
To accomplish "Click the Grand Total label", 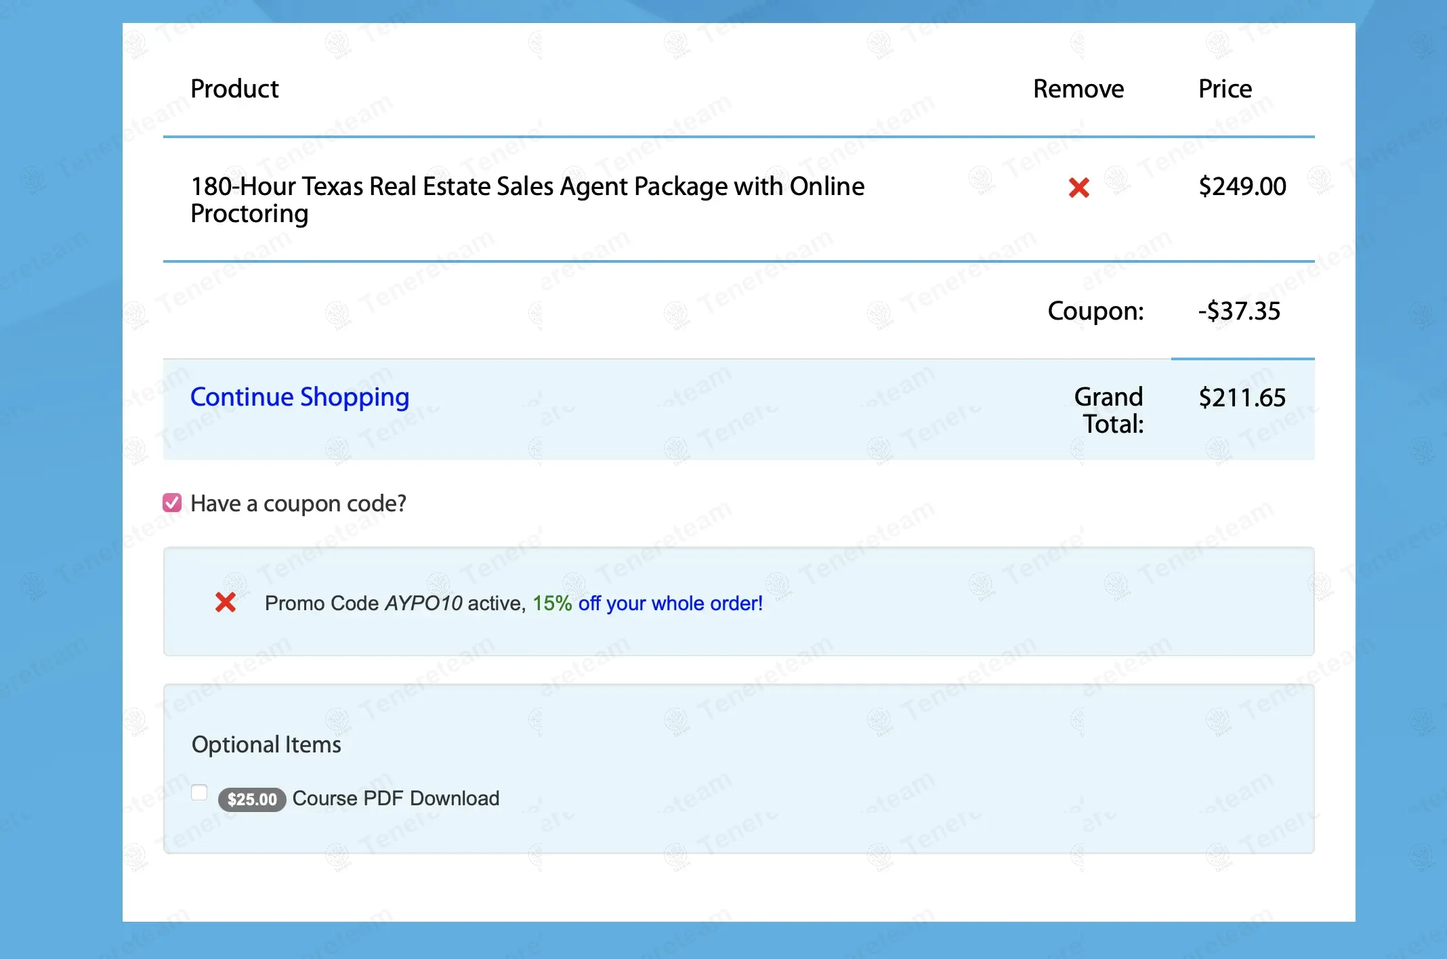I will pyautogui.click(x=1109, y=410).
